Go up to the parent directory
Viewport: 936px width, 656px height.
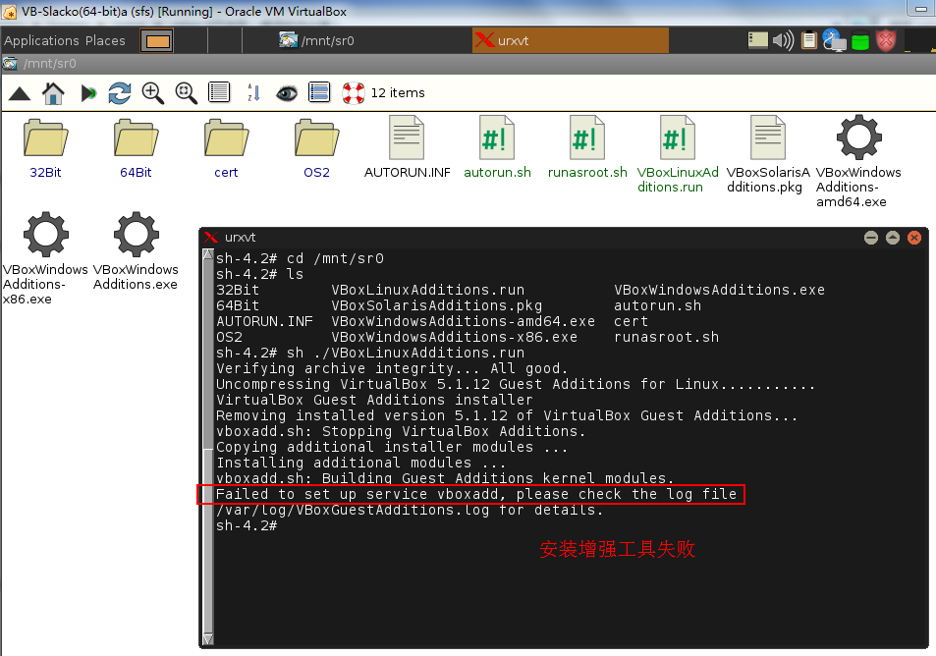coord(20,93)
